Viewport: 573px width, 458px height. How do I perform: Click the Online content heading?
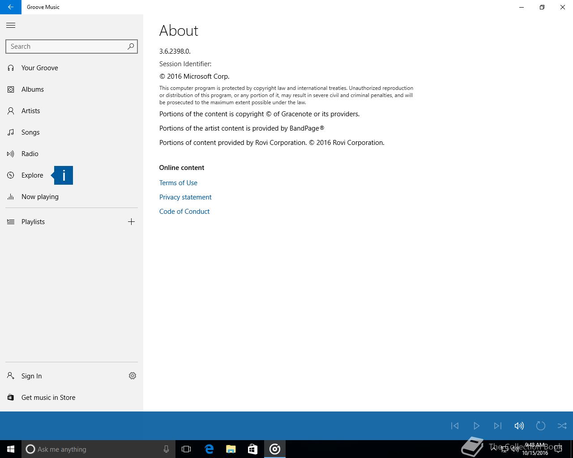[182, 168]
